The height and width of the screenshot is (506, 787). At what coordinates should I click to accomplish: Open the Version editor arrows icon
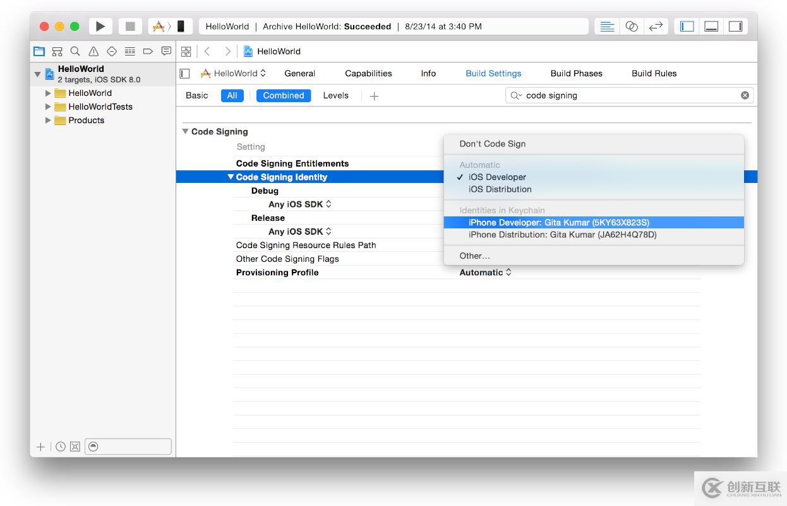coord(656,26)
